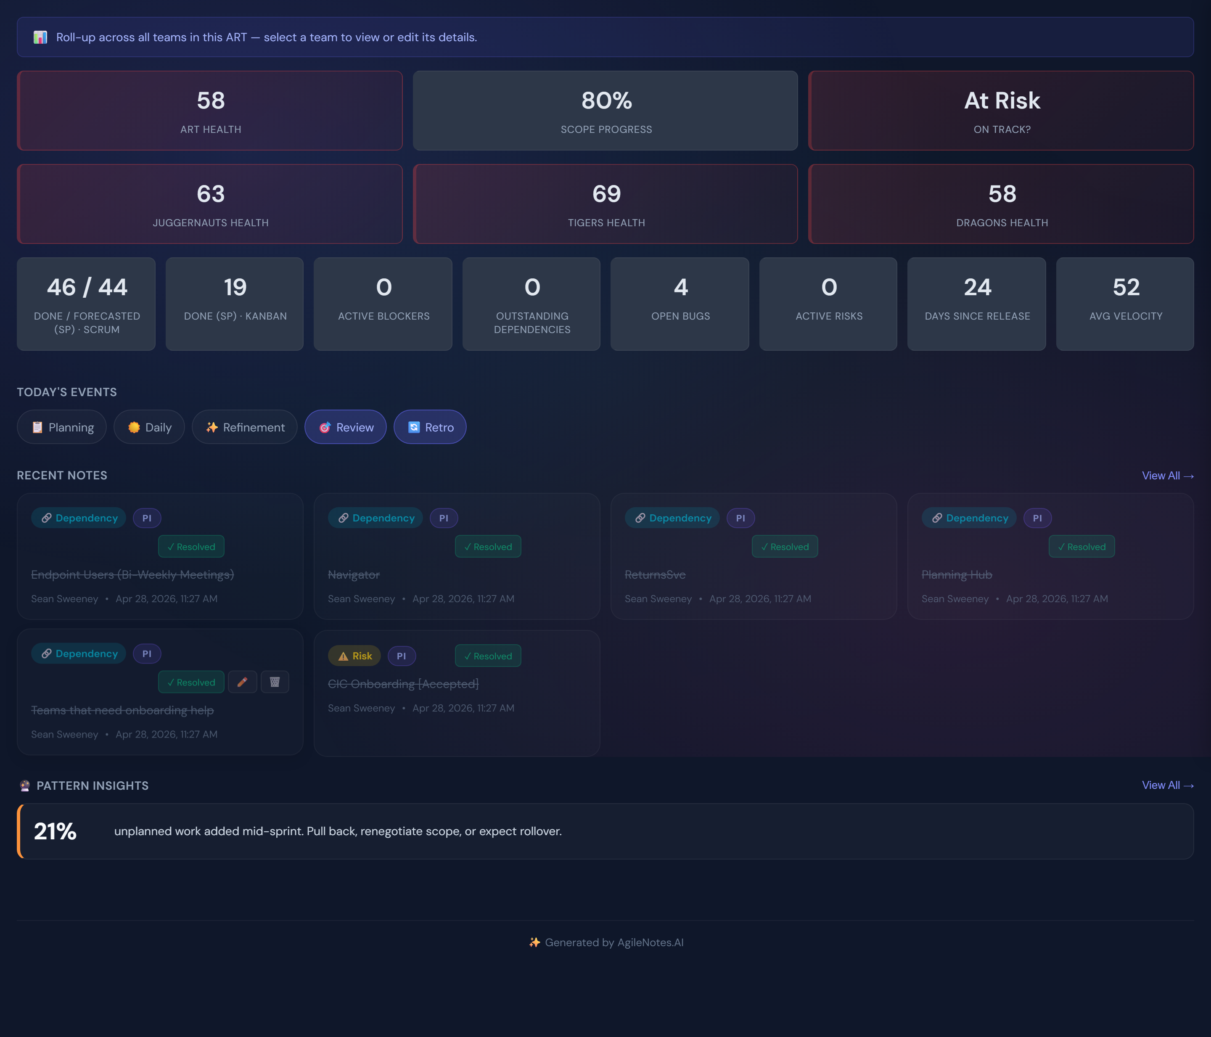Click note title "ReturnsSvc"
1211x1037 pixels.
click(655, 574)
